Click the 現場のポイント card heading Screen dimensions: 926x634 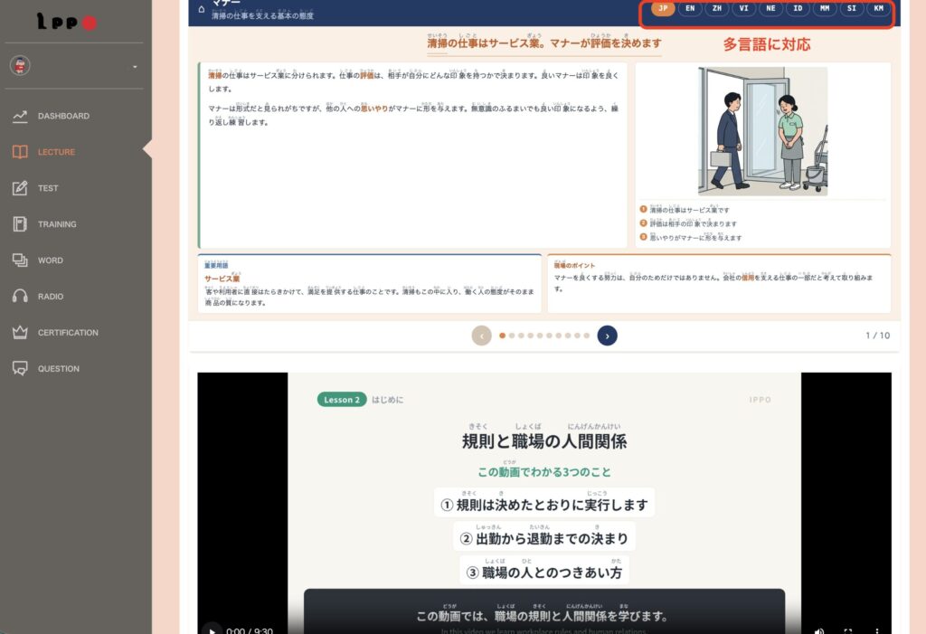(x=574, y=265)
